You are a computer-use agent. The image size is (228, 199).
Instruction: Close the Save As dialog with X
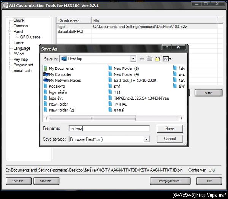click(x=179, y=47)
